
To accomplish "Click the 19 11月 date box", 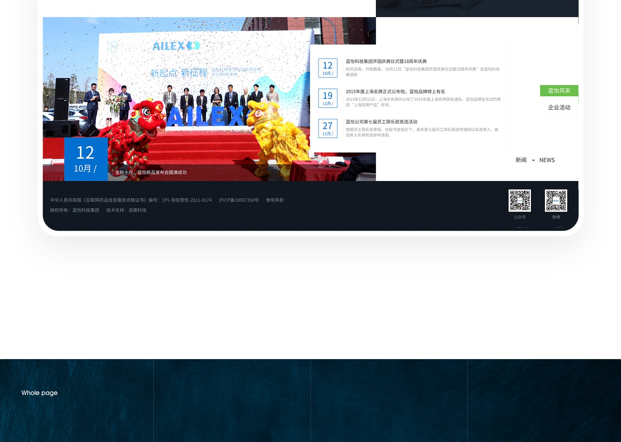I will [328, 98].
